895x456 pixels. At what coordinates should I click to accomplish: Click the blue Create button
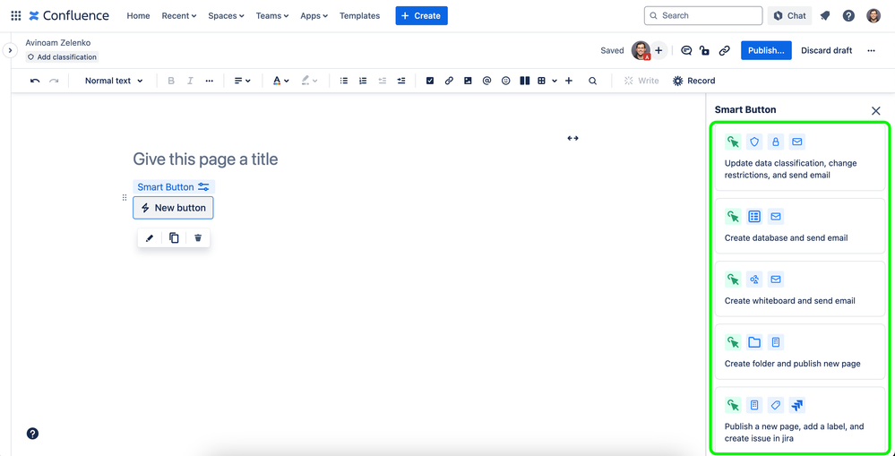coord(421,16)
